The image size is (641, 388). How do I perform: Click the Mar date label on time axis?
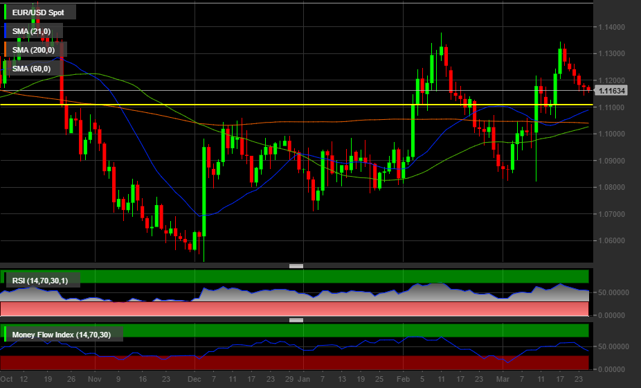(x=503, y=380)
